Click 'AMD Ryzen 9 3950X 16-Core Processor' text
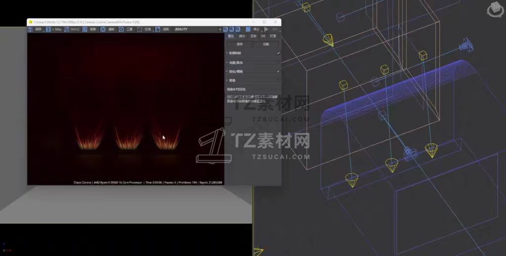 point(118,183)
